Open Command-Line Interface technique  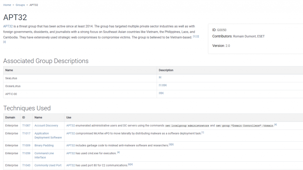click(44, 155)
